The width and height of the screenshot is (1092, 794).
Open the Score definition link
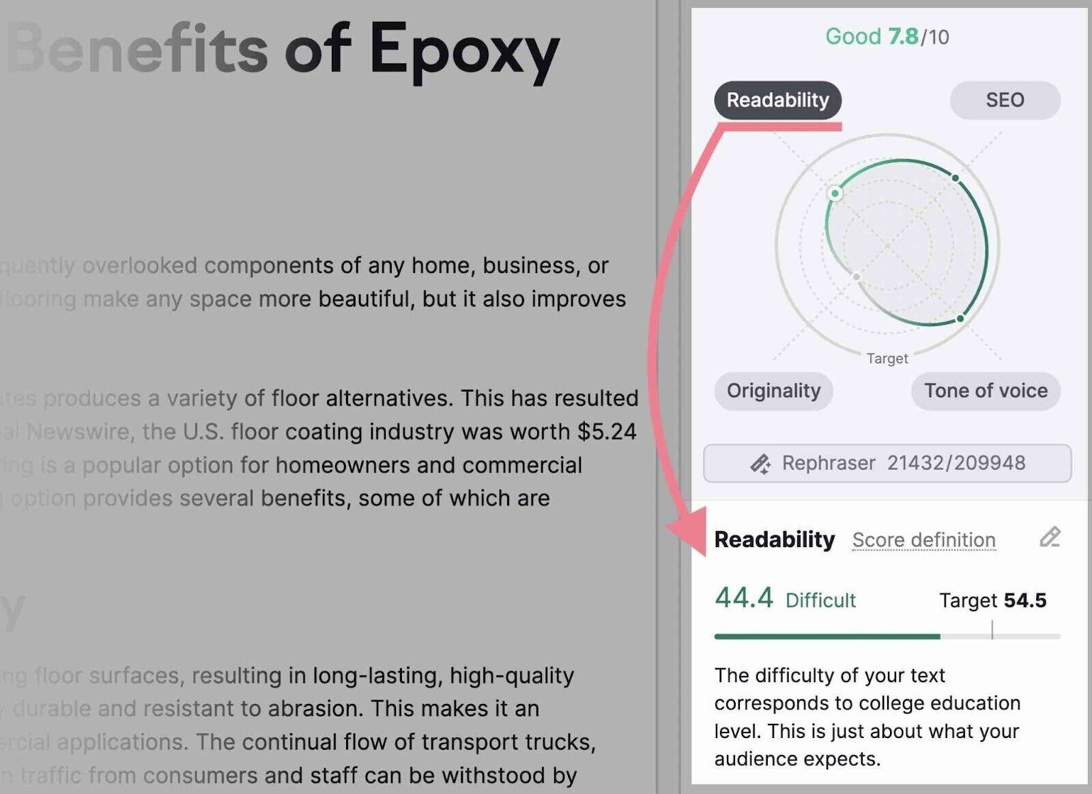923,540
